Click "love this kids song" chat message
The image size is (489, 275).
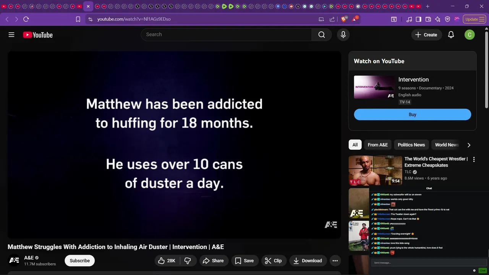pyautogui.click(x=400, y=243)
